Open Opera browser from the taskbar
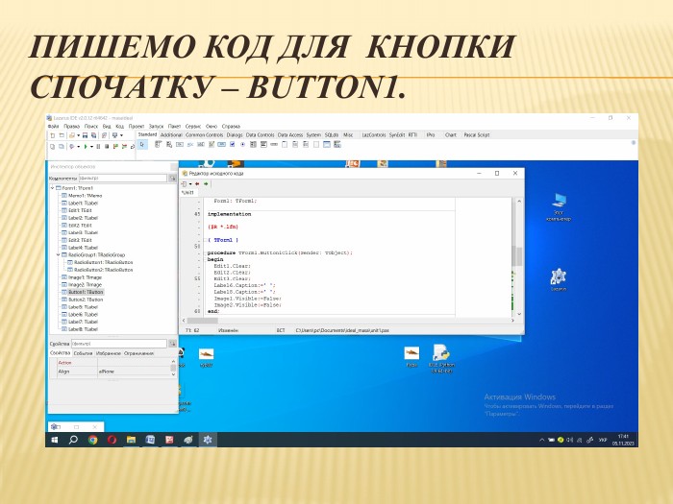Screen dimensions: 673x504 tap(112, 440)
